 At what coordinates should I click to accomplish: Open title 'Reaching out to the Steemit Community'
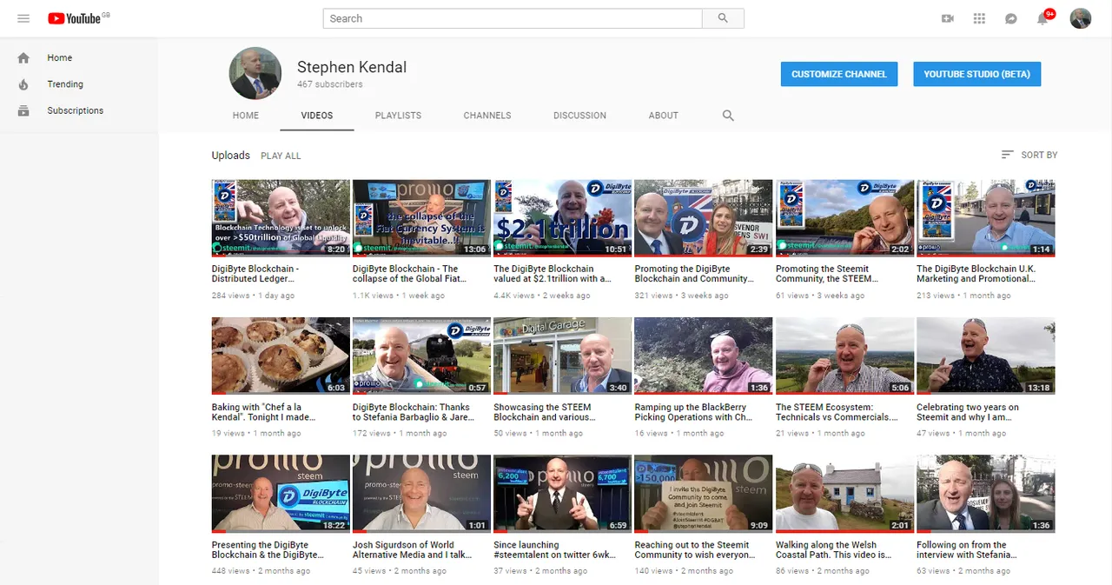click(x=695, y=550)
